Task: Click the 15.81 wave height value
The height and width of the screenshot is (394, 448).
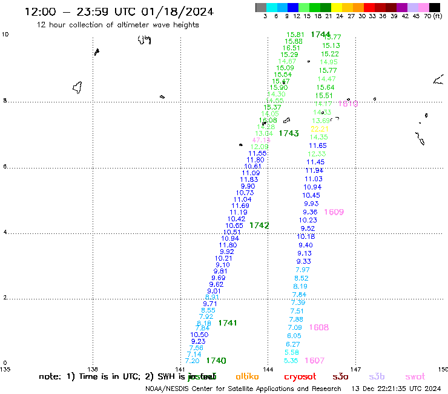Action: pos(295,35)
